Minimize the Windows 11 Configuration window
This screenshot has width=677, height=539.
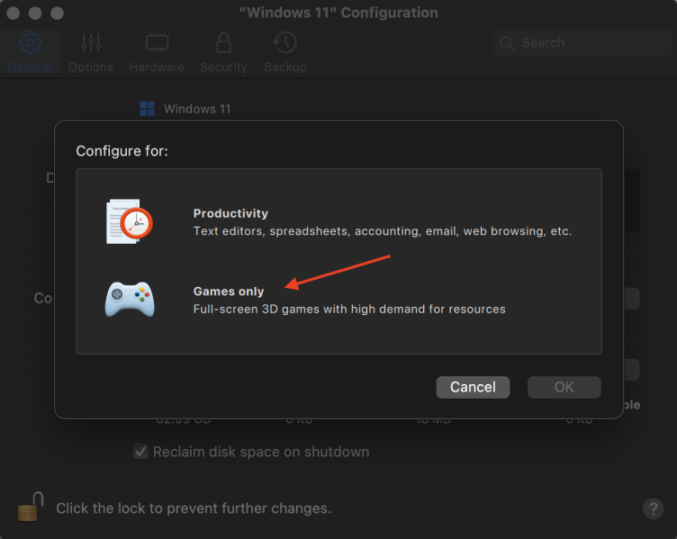click(x=36, y=13)
